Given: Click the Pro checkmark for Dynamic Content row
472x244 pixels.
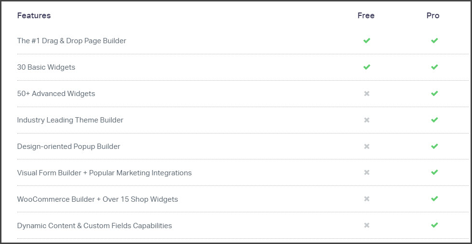Looking at the screenshot, I should pyautogui.click(x=434, y=225).
